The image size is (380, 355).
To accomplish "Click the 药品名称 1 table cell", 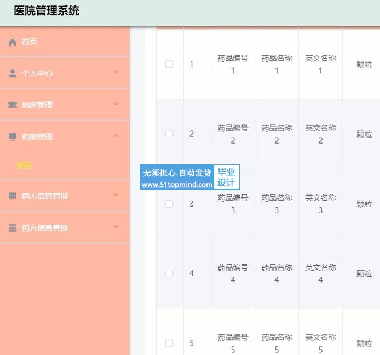I will click(x=277, y=64).
